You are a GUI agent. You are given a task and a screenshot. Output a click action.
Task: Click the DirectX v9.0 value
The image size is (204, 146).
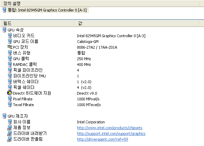point(87,93)
